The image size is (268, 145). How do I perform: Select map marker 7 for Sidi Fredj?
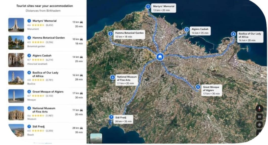[x=111, y=117]
